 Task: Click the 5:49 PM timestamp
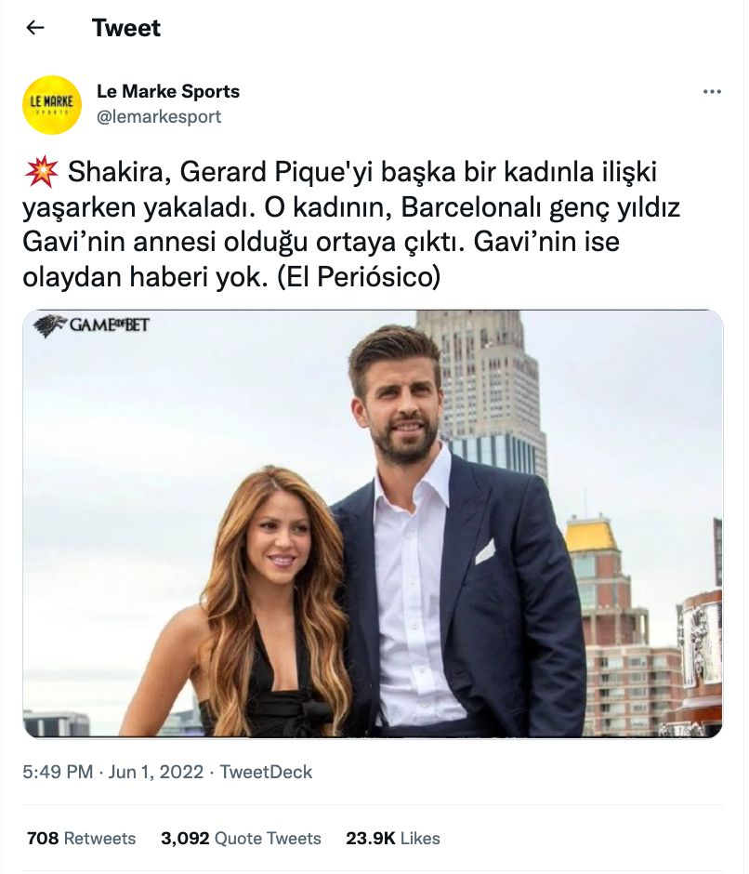59,772
